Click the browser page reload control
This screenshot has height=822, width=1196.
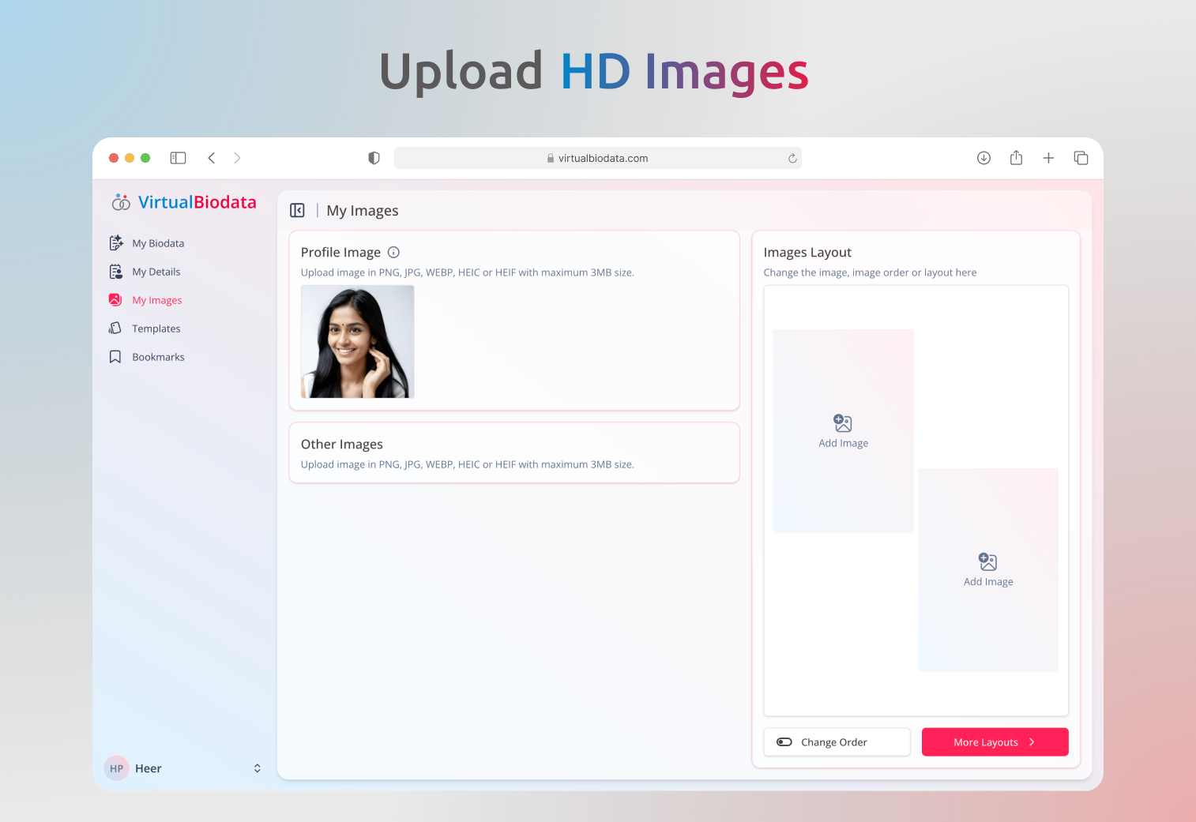tap(792, 158)
